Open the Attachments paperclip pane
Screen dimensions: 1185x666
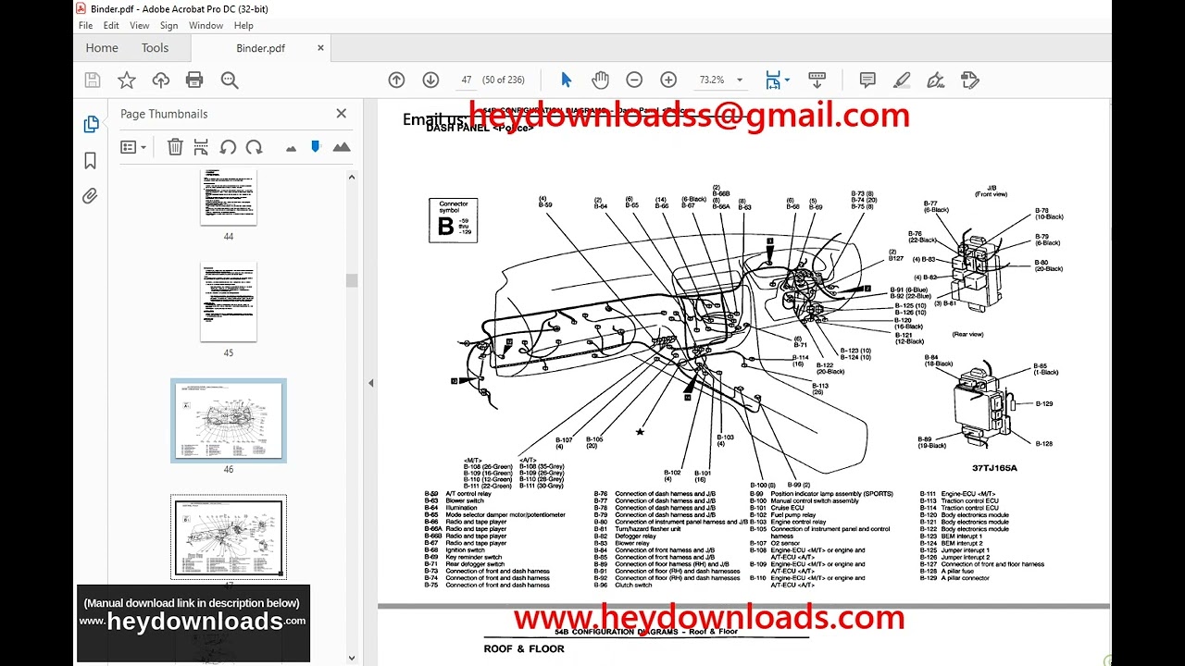click(x=91, y=196)
